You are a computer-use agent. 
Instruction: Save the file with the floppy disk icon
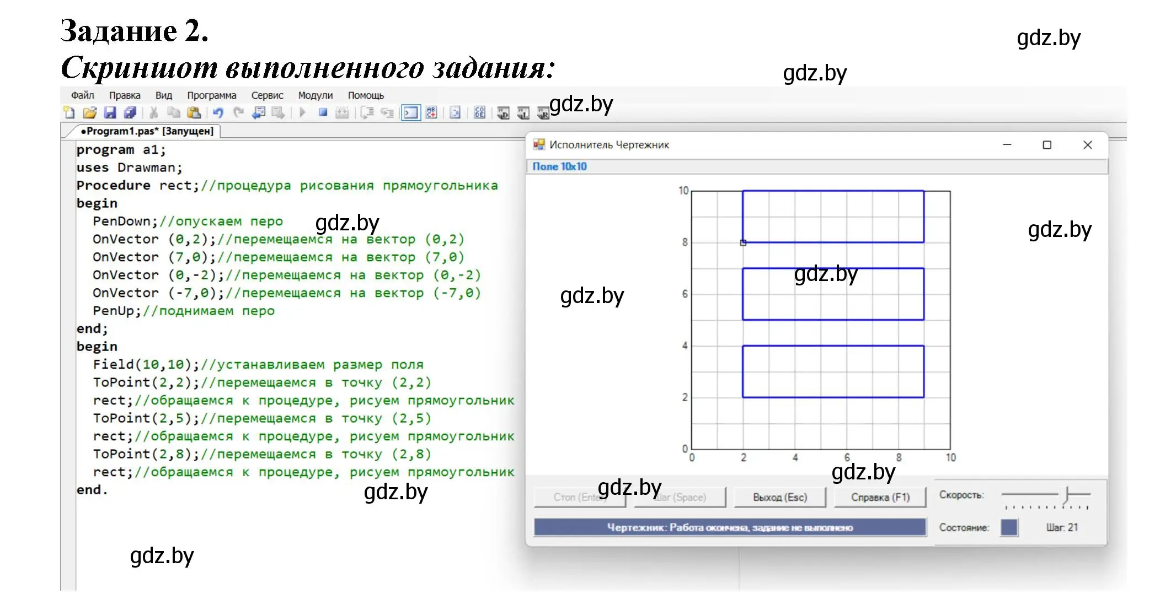click(110, 113)
